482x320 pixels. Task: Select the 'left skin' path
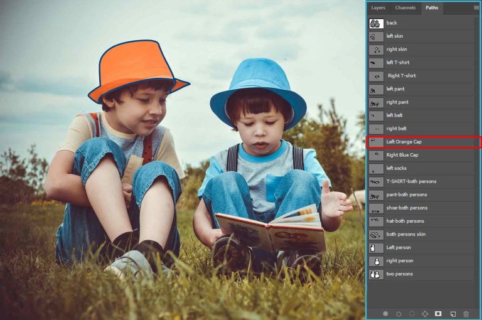421,36
